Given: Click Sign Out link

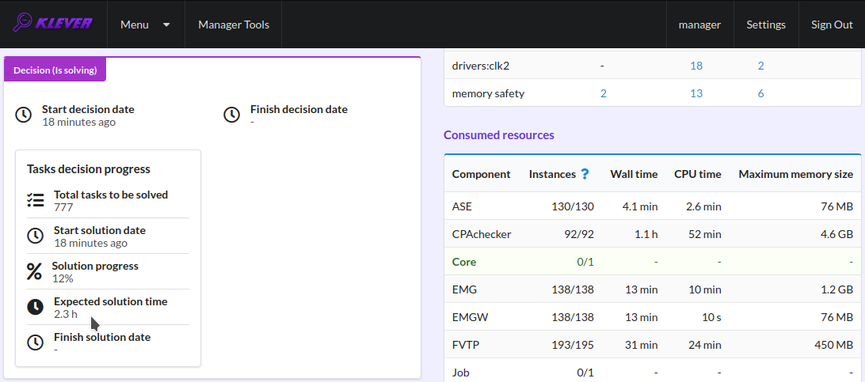Looking at the screenshot, I should (x=832, y=25).
